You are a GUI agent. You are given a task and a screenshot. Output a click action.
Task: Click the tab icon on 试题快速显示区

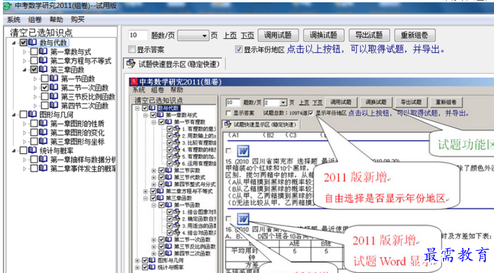[131, 64]
